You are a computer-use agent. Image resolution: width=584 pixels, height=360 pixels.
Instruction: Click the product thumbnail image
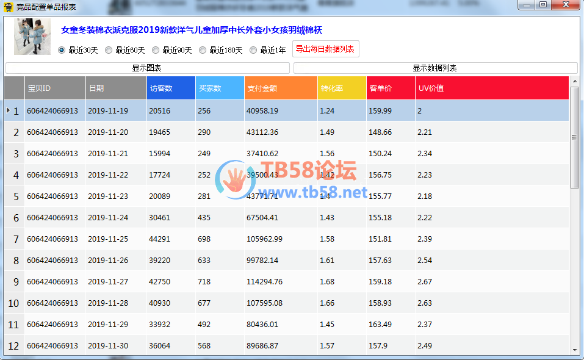32,37
